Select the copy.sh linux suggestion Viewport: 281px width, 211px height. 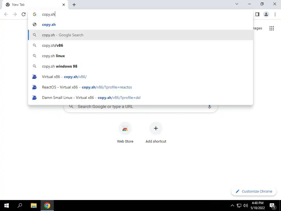click(x=140, y=56)
